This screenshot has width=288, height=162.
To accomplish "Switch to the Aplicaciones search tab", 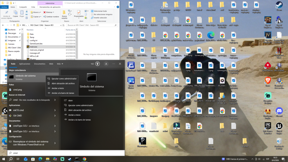I will 25,64.
